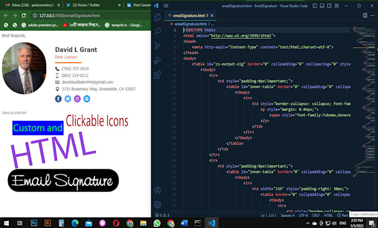Open the Manage gear in VS Code
The height and width of the screenshot is (228, 378).
tap(158, 205)
